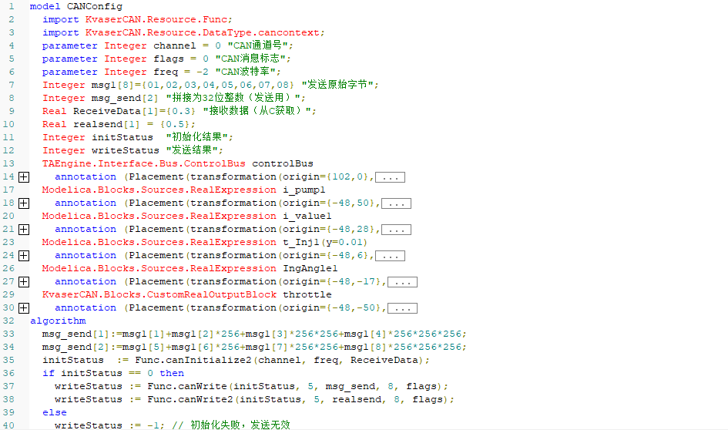
Task: Click the 'else' keyword on line 39
Action: 55,412
